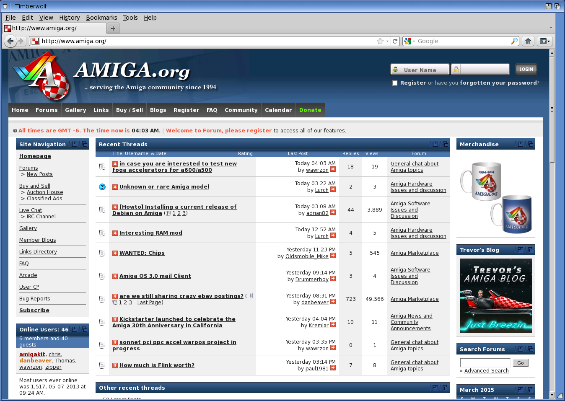Click the second icon on Online Users header
Screen dimensions: 565x401
[85, 329]
